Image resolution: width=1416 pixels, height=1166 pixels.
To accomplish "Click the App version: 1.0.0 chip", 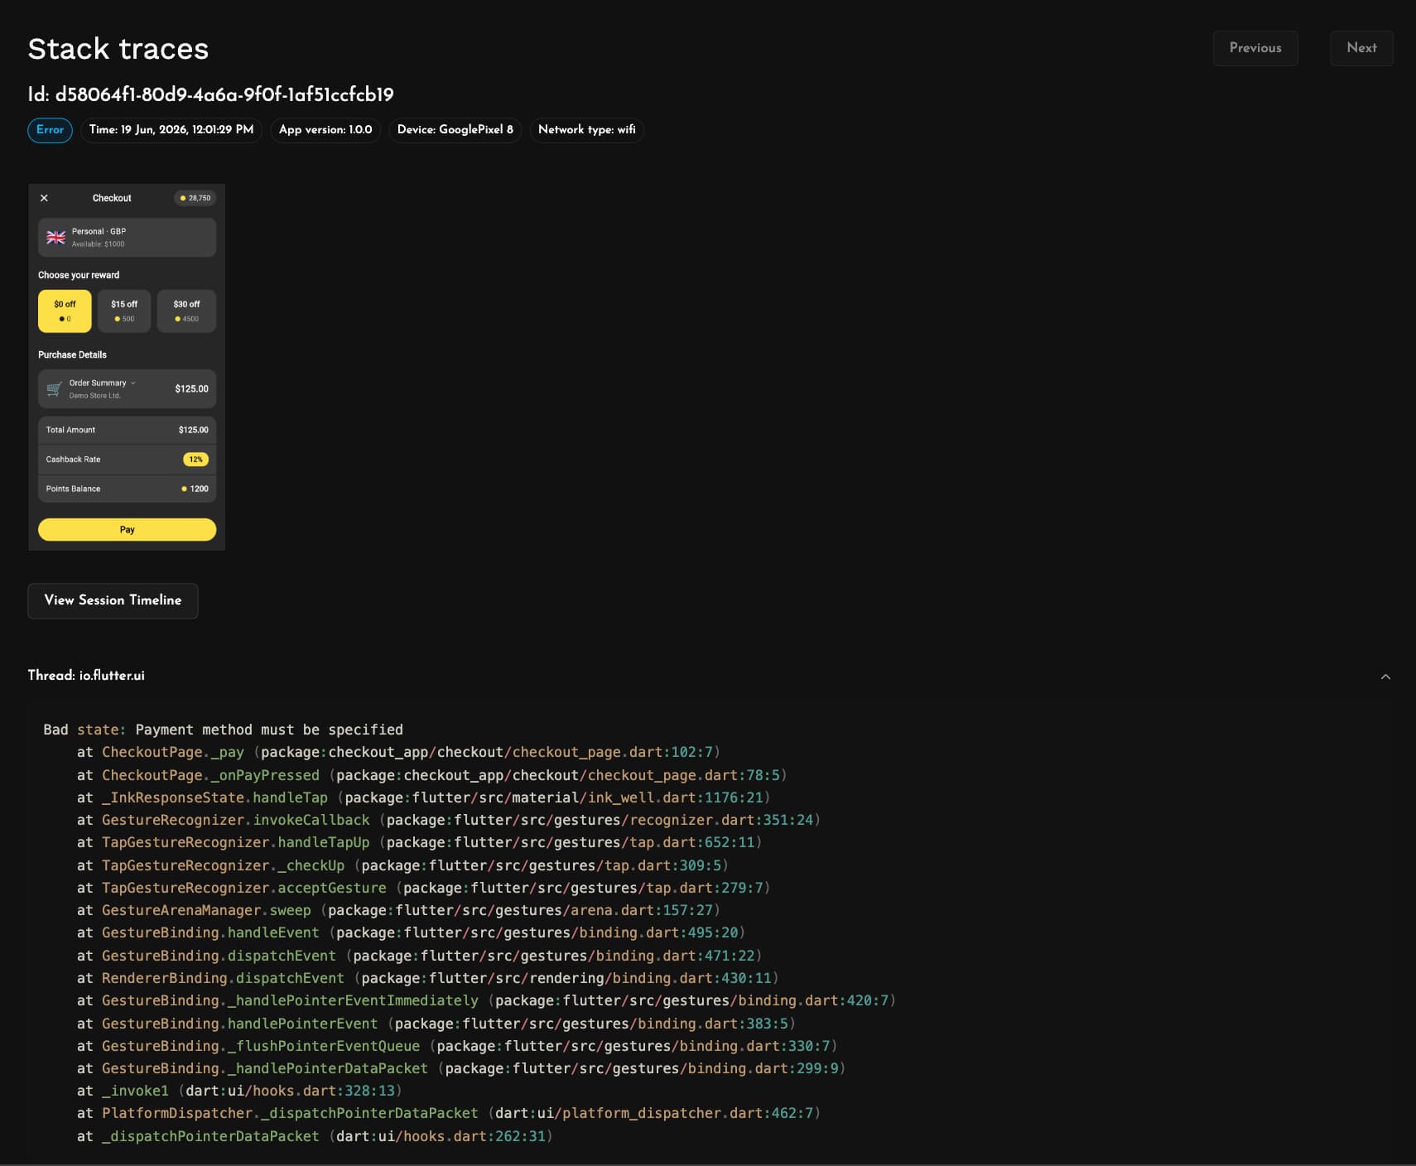I will click(325, 130).
